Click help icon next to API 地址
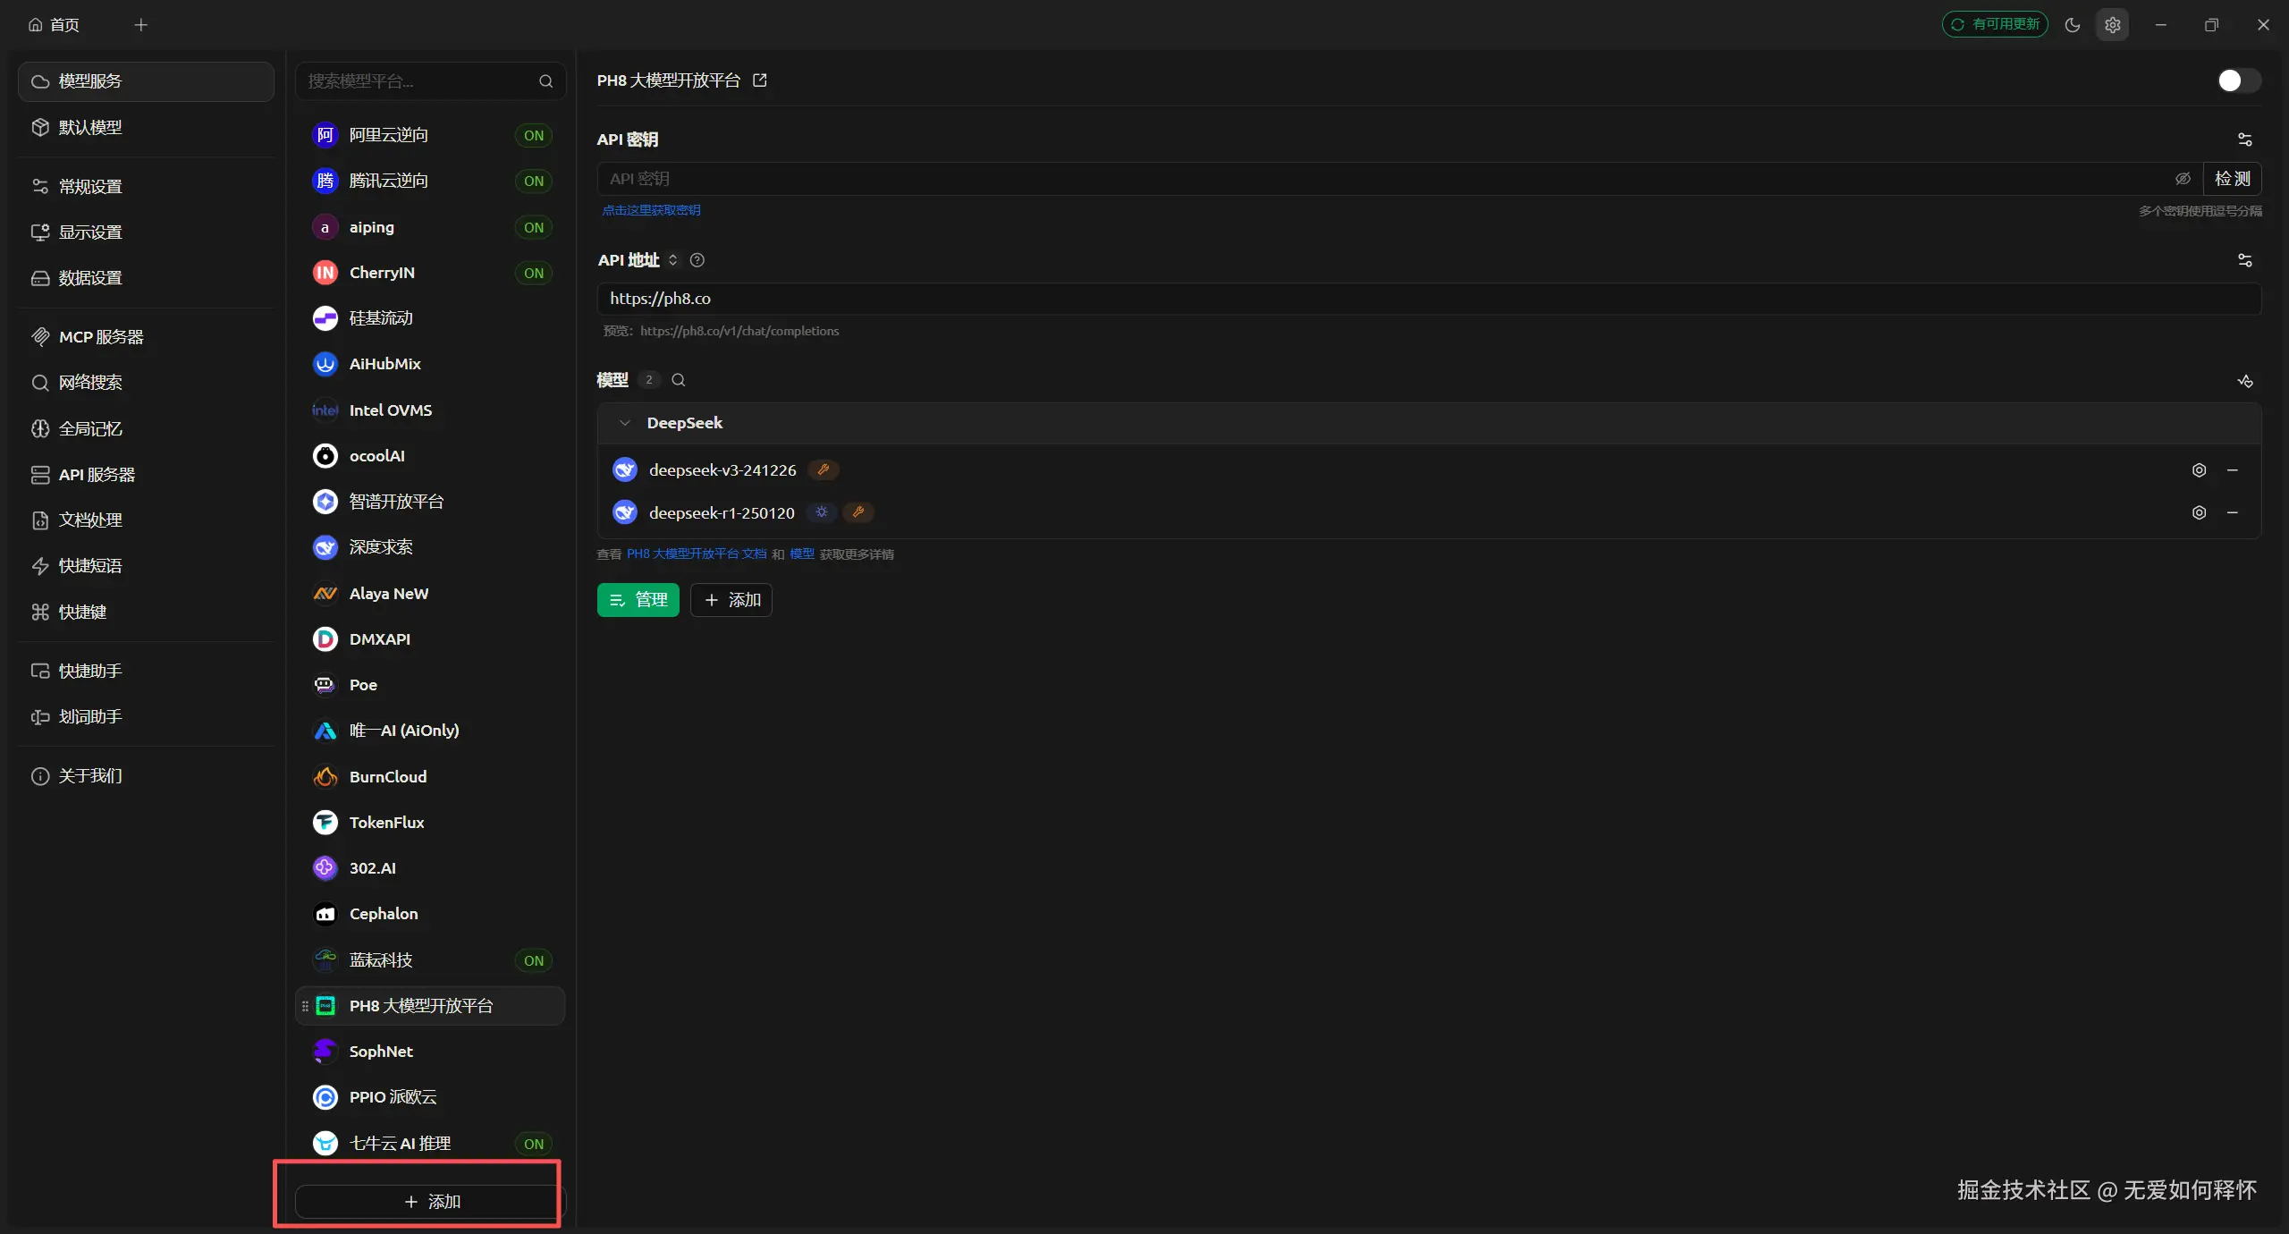The width and height of the screenshot is (2289, 1234). coord(697,260)
